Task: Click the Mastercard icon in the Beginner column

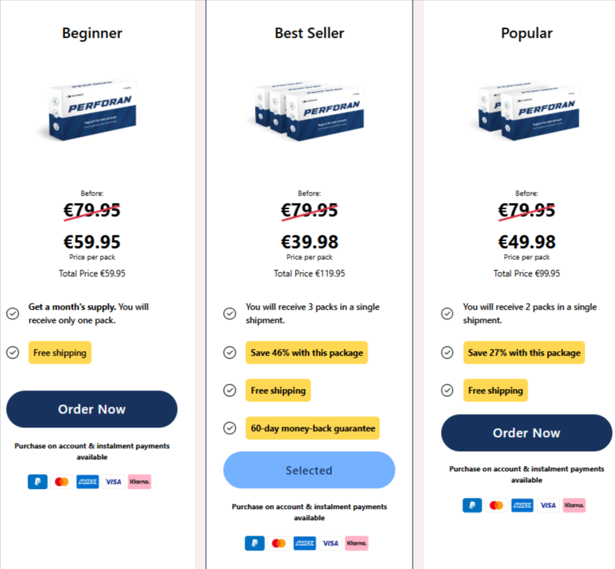Action: tap(61, 482)
